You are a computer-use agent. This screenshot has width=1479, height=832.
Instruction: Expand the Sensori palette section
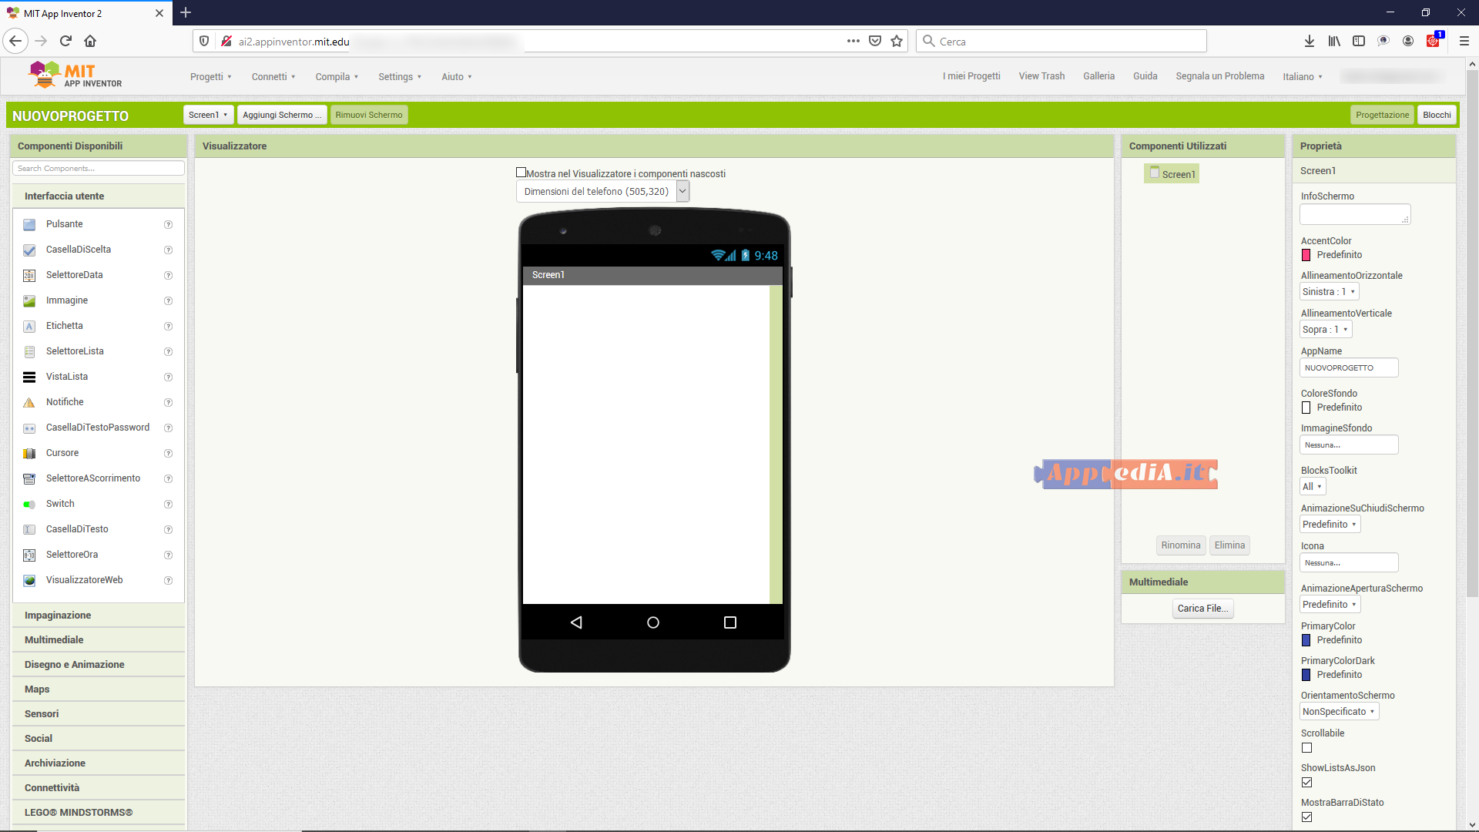point(99,714)
